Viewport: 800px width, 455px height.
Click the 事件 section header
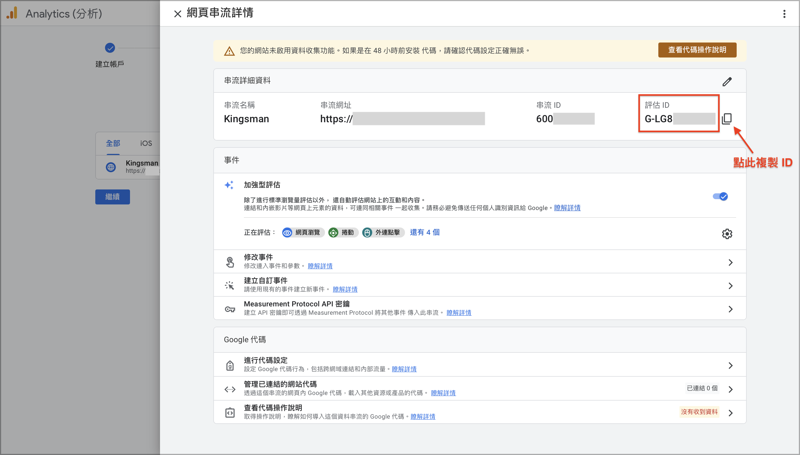coord(232,160)
